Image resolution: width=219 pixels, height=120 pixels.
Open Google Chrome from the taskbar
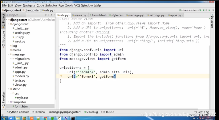tap(45, 118)
